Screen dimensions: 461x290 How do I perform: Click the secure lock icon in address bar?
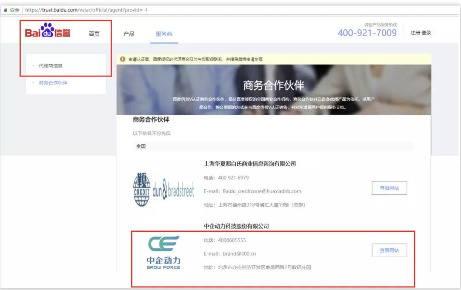pyautogui.click(x=6, y=10)
